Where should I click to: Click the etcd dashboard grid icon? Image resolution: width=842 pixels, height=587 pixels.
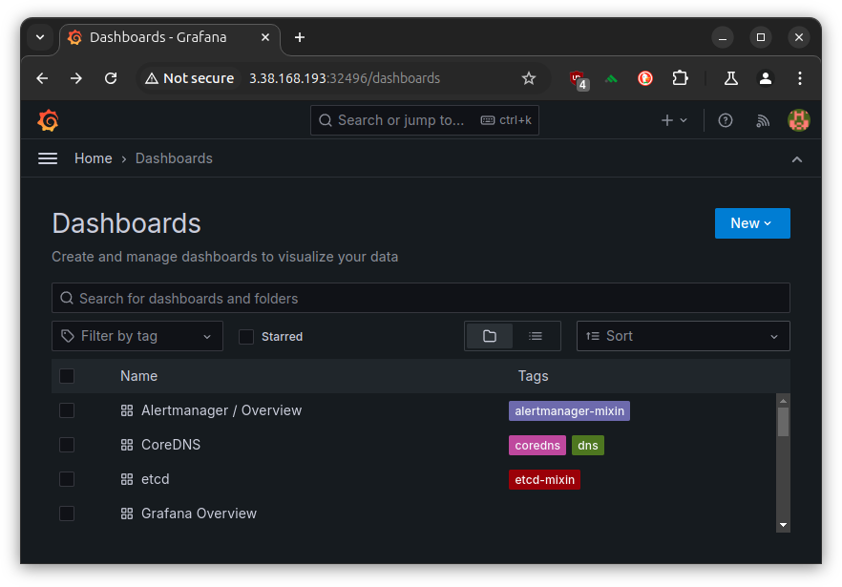(x=127, y=479)
